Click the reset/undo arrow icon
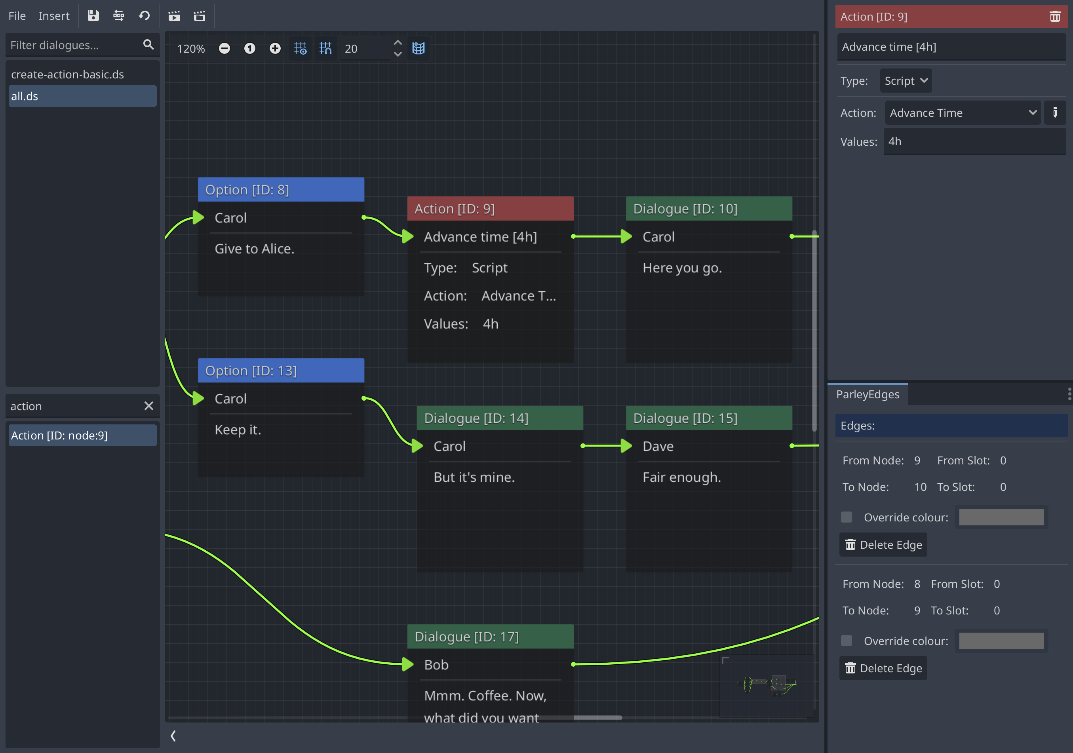The height and width of the screenshot is (753, 1073). pyautogui.click(x=144, y=15)
